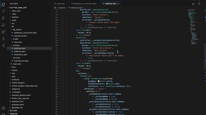This screenshot has height=115, width=206.
Task: Collapse the lib folder
Action: coord(13,27)
